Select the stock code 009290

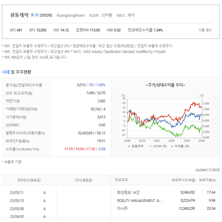[x=46, y=15]
